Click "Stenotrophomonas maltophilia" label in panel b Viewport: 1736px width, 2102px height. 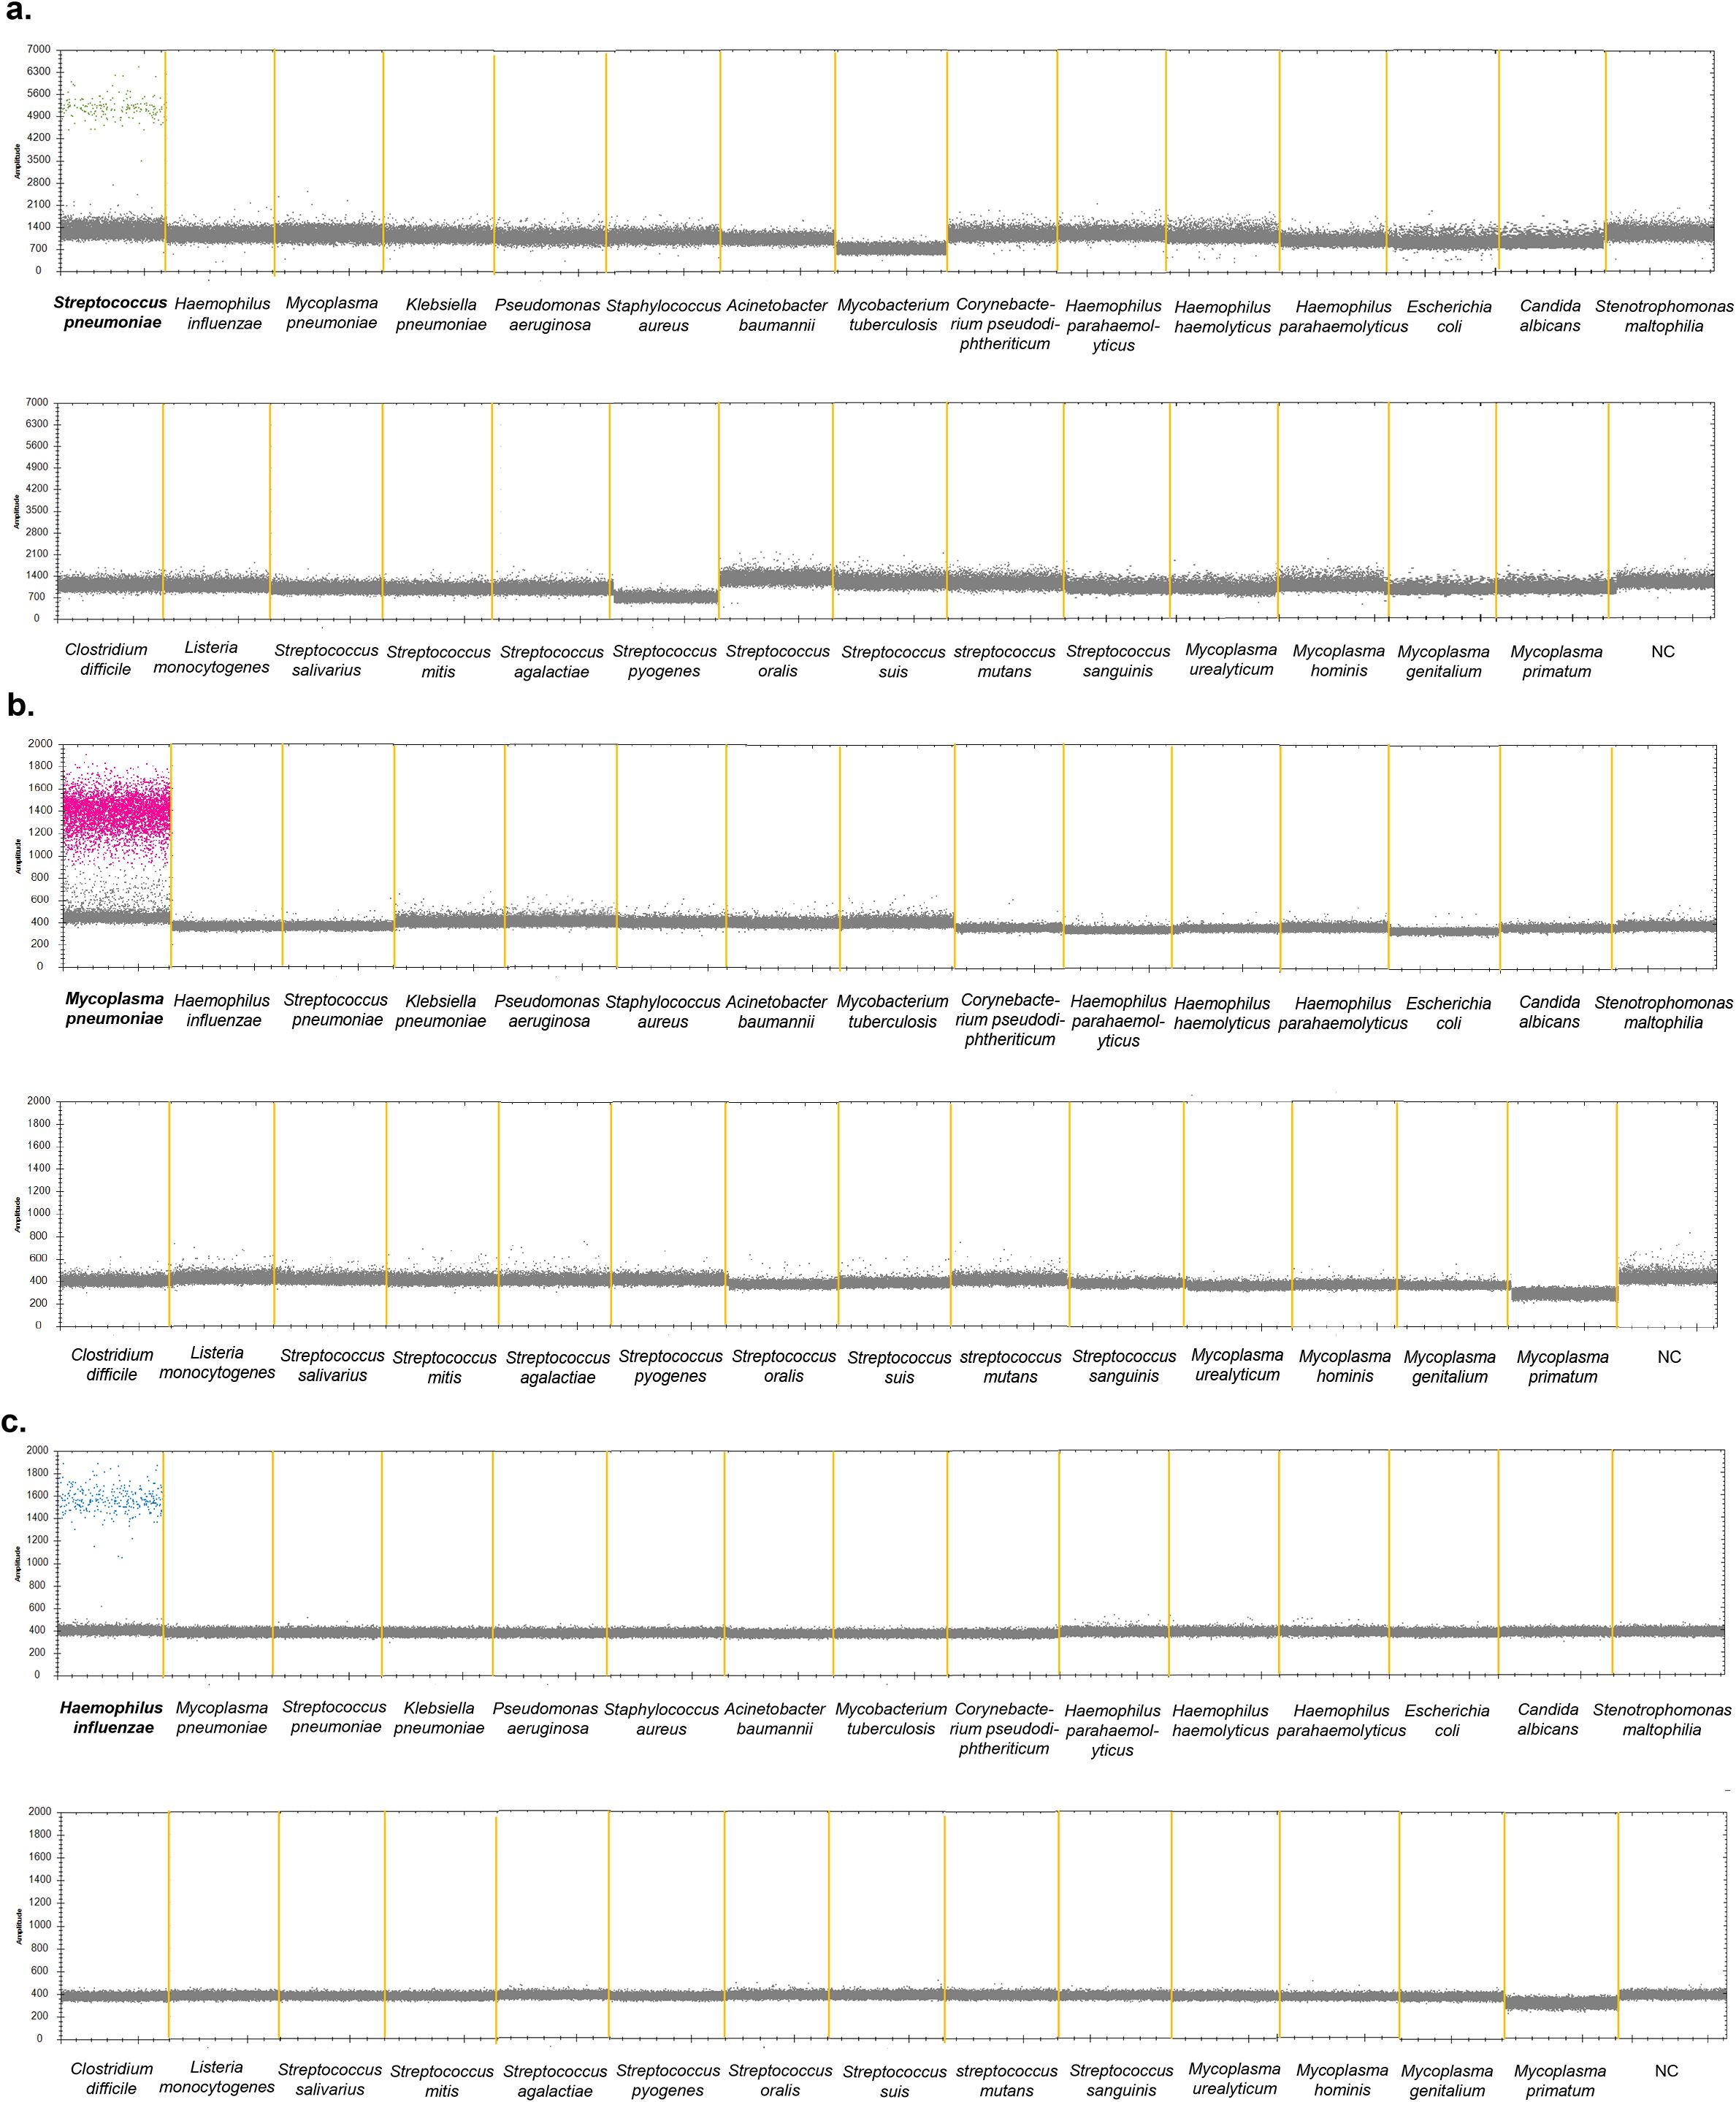[x=1663, y=1012]
